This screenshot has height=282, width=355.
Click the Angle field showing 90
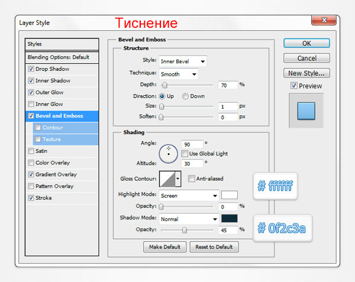click(192, 144)
